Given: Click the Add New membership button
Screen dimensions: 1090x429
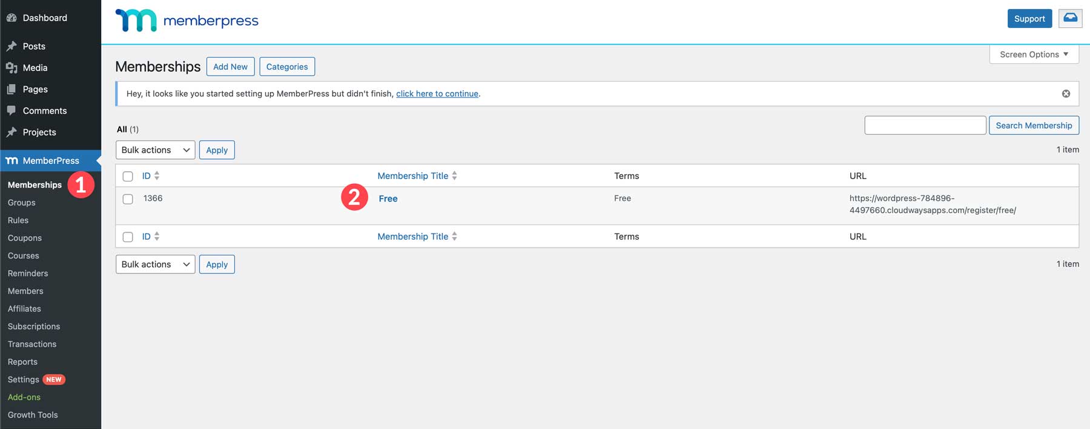Looking at the screenshot, I should pyautogui.click(x=230, y=67).
